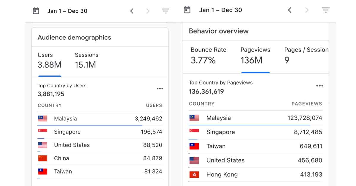Open three-dot menu for Top Country by Users
The width and height of the screenshot is (356, 186).
160,89
